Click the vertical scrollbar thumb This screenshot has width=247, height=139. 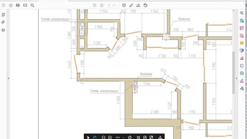click(233, 73)
